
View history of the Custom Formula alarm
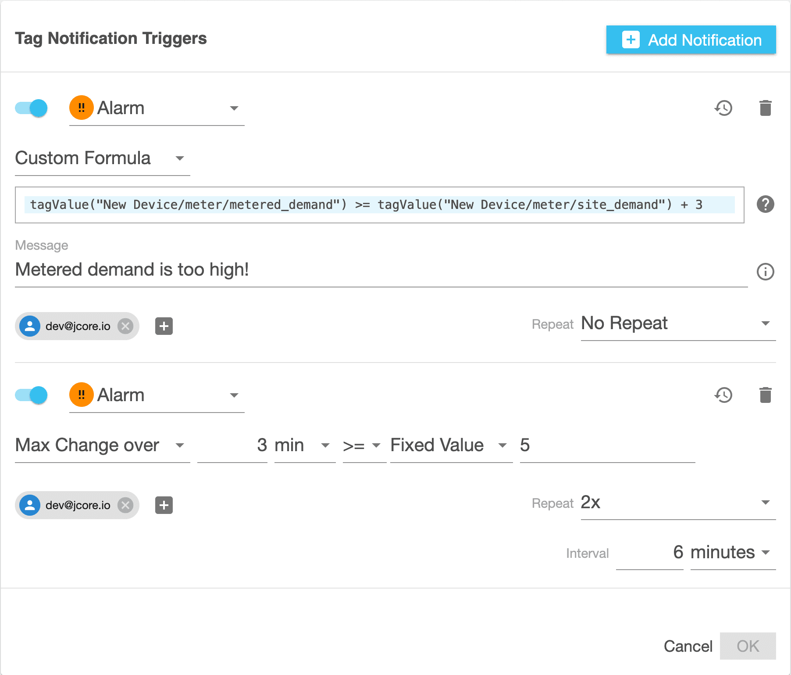click(x=723, y=108)
